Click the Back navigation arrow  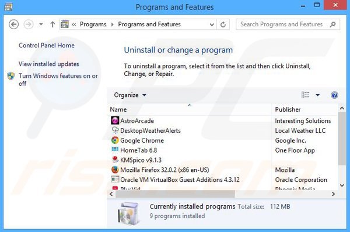13,24
